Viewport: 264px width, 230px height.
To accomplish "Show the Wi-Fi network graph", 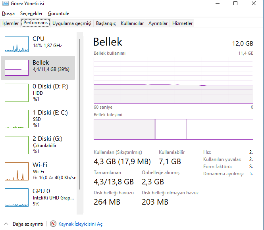I will point(17,171).
